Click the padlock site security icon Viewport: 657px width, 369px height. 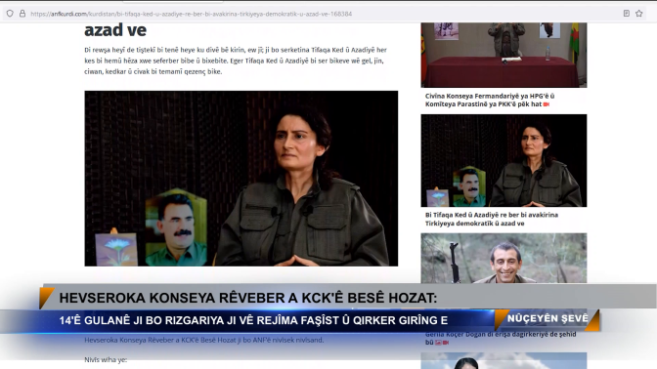coord(22,14)
